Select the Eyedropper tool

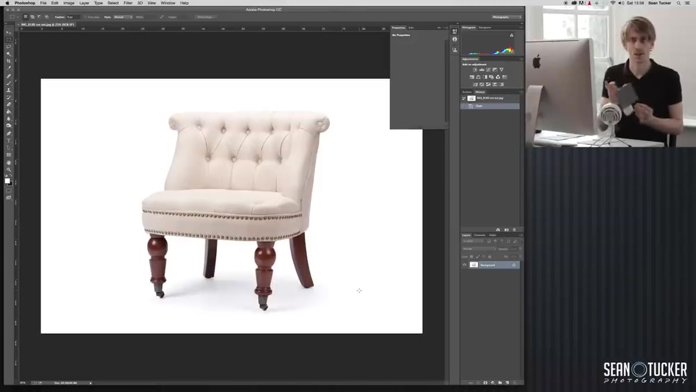[x=9, y=67]
